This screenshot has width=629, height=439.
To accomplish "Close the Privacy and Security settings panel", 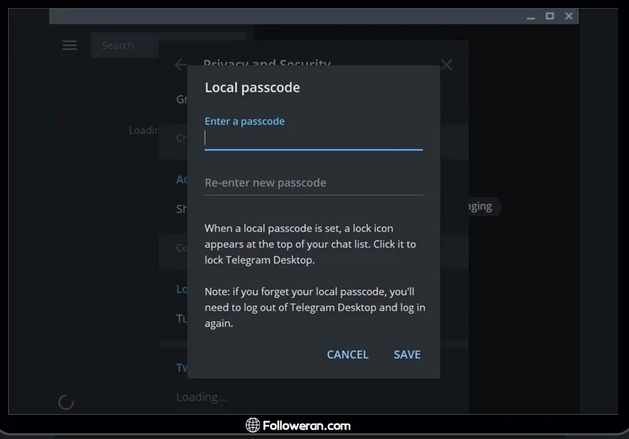I will (x=446, y=64).
